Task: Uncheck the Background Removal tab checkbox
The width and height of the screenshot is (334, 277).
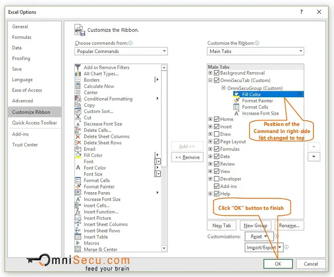Action: pyautogui.click(x=217, y=73)
